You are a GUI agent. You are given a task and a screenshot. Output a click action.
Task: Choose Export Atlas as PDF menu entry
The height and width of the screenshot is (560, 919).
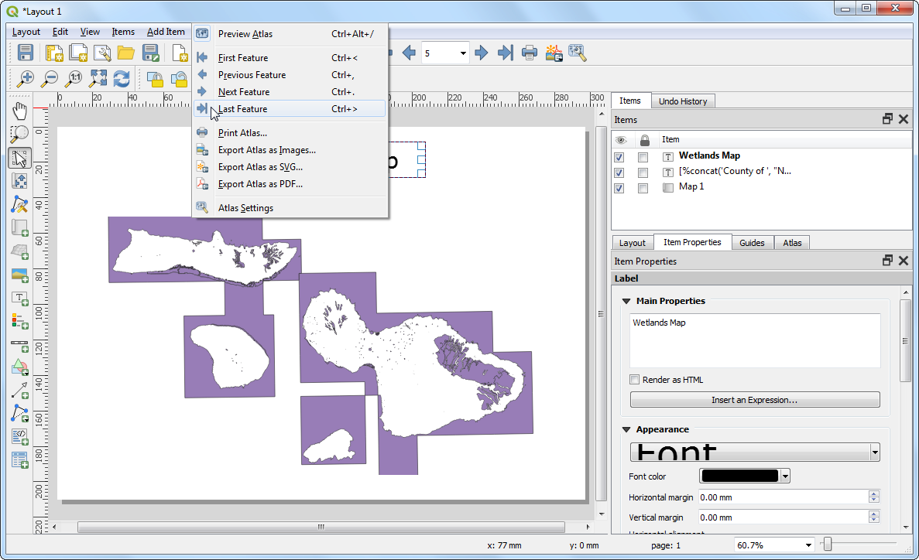pyautogui.click(x=259, y=184)
